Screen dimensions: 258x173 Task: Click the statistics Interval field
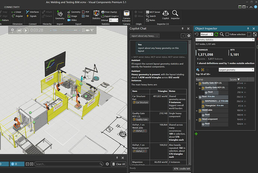click(x=114, y=20)
